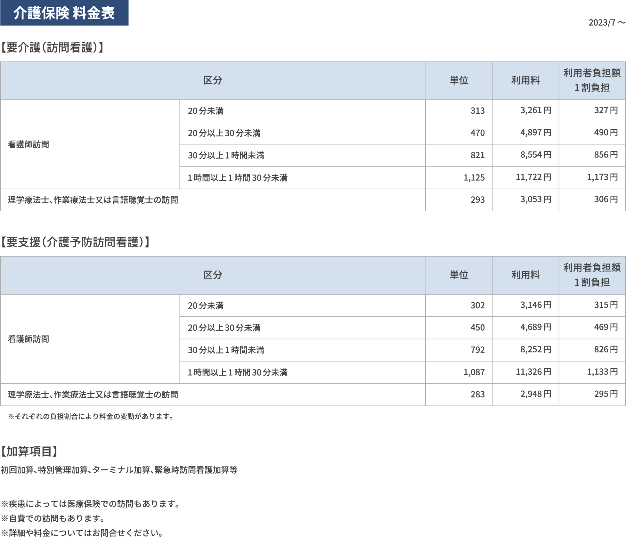This screenshot has width=626, height=537.
Task: Click 利用者負担額 1割負担 header in second table
Action: coord(592,275)
